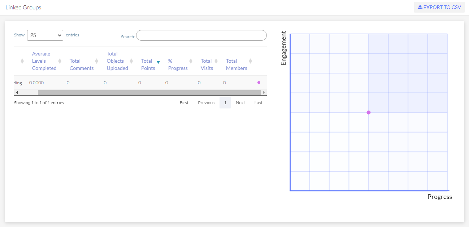This screenshot has width=469, height=227.
Task: Go to the First page
Action: pos(184,103)
